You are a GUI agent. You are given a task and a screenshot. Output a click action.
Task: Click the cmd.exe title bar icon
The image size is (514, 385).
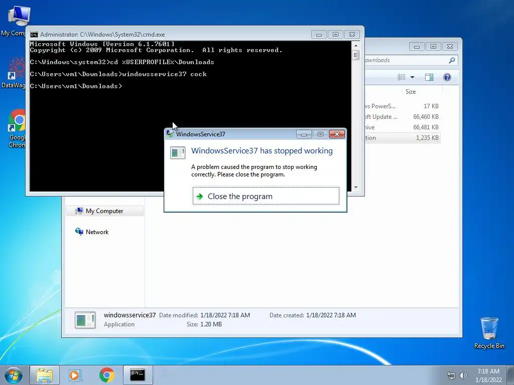click(x=34, y=35)
